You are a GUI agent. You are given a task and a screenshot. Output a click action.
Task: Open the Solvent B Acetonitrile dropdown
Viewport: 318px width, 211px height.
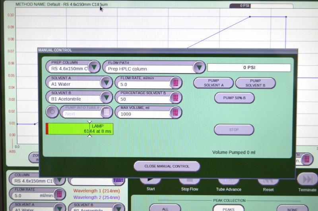click(x=106, y=98)
